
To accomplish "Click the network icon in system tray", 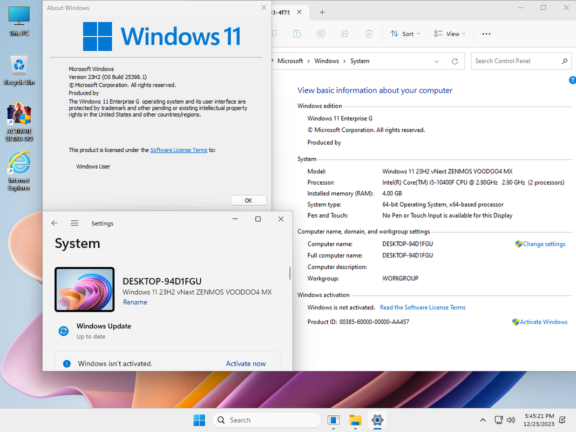I will [498, 420].
